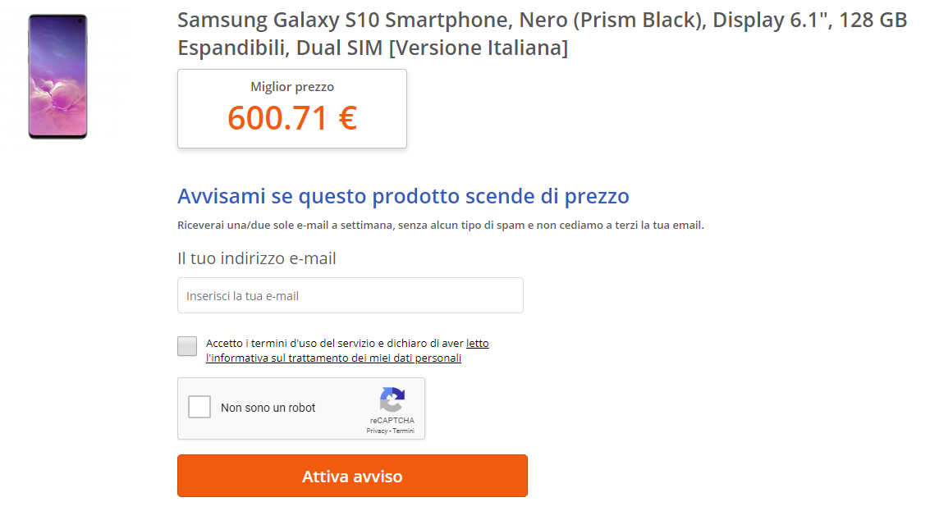This screenshot has width=930, height=511.
Task: Click the 'Non sono un robot' label
Action: pyautogui.click(x=268, y=408)
